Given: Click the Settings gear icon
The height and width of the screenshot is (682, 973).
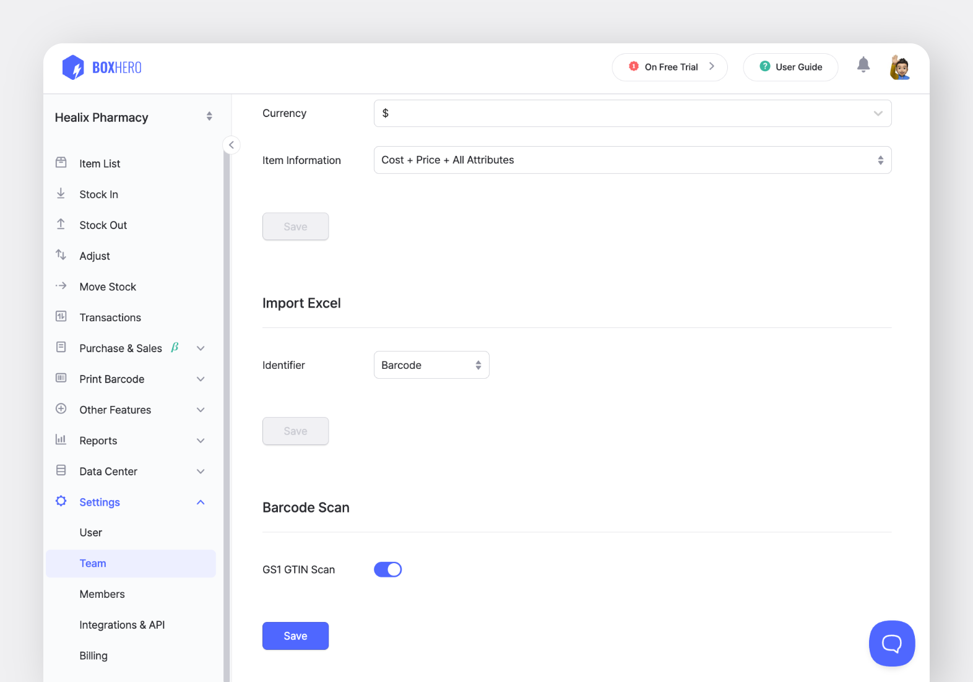Looking at the screenshot, I should (x=61, y=501).
